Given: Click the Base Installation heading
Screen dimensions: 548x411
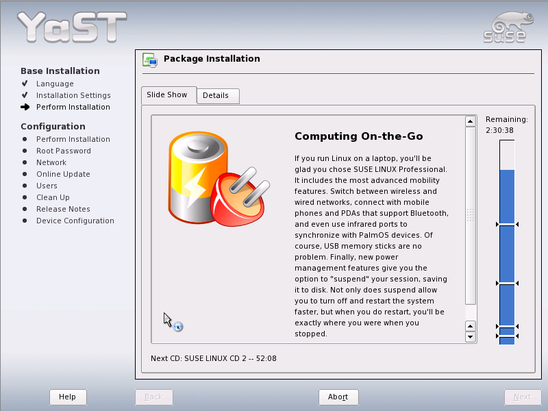Looking at the screenshot, I should (60, 71).
